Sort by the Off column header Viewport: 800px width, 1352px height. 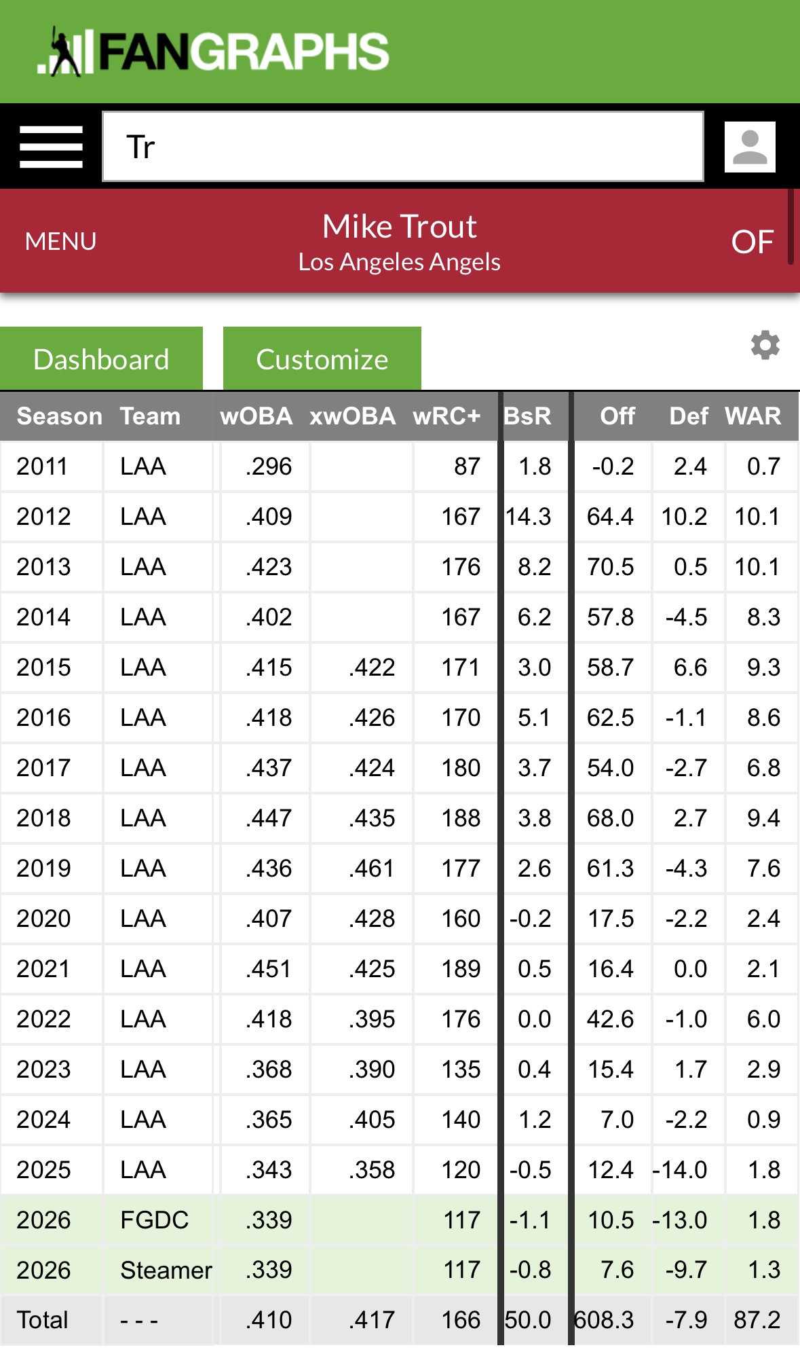[x=617, y=416]
